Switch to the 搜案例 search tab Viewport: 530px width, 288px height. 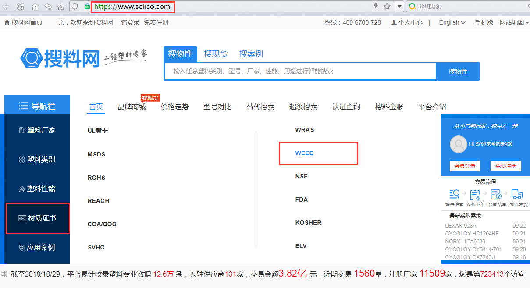(x=251, y=54)
